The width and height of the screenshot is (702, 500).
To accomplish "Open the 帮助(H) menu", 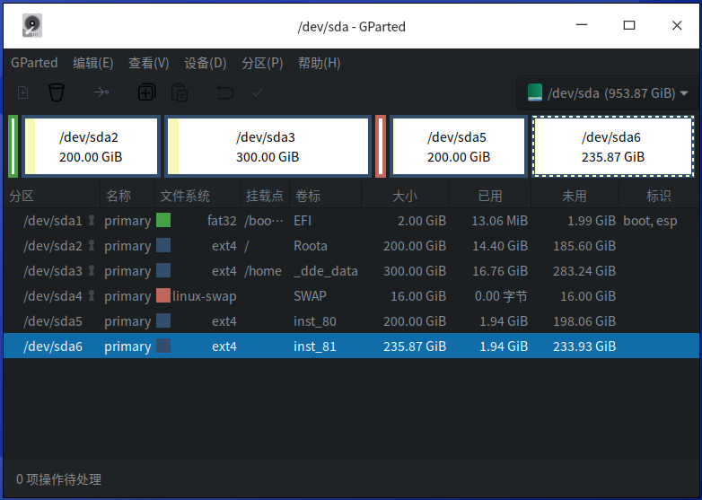I will click(x=320, y=63).
